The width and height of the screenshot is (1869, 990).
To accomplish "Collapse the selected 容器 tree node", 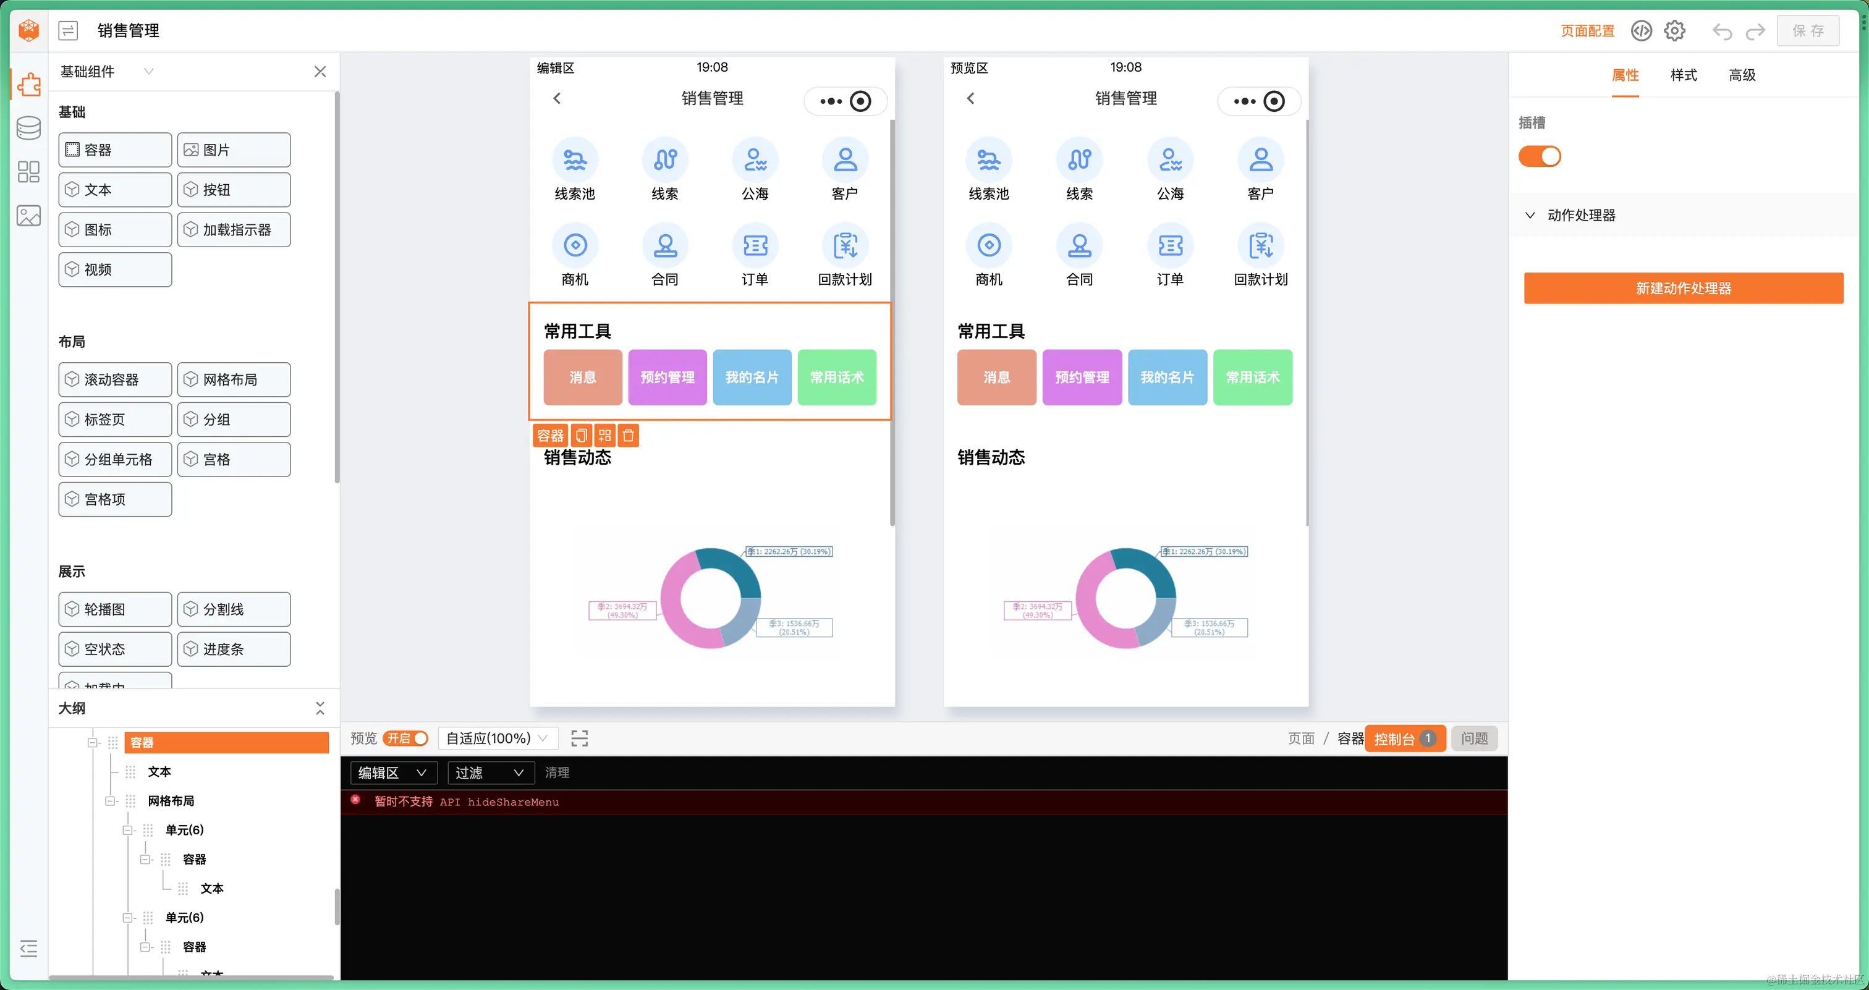I will pyautogui.click(x=93, y=742).
